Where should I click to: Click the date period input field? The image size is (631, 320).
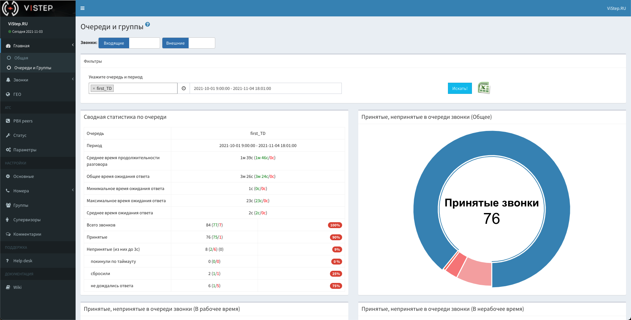[266, 88]
